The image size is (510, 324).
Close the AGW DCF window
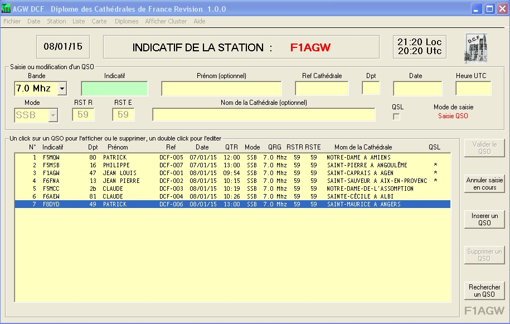502,9
